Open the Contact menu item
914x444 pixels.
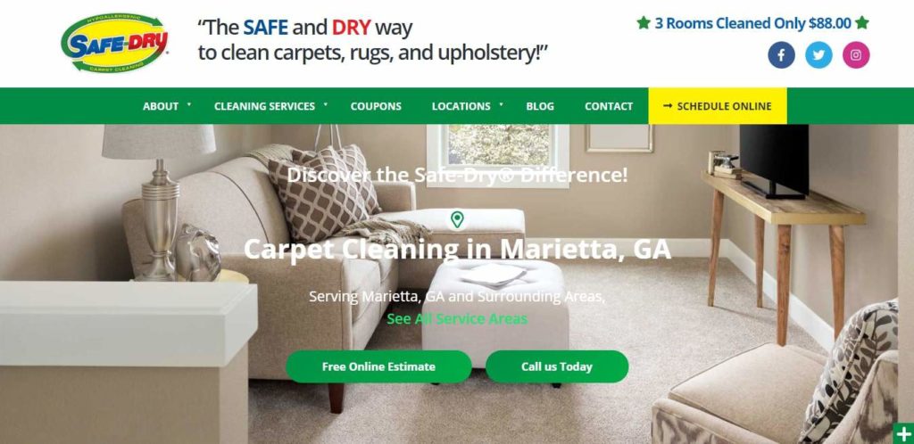[609, 106]
